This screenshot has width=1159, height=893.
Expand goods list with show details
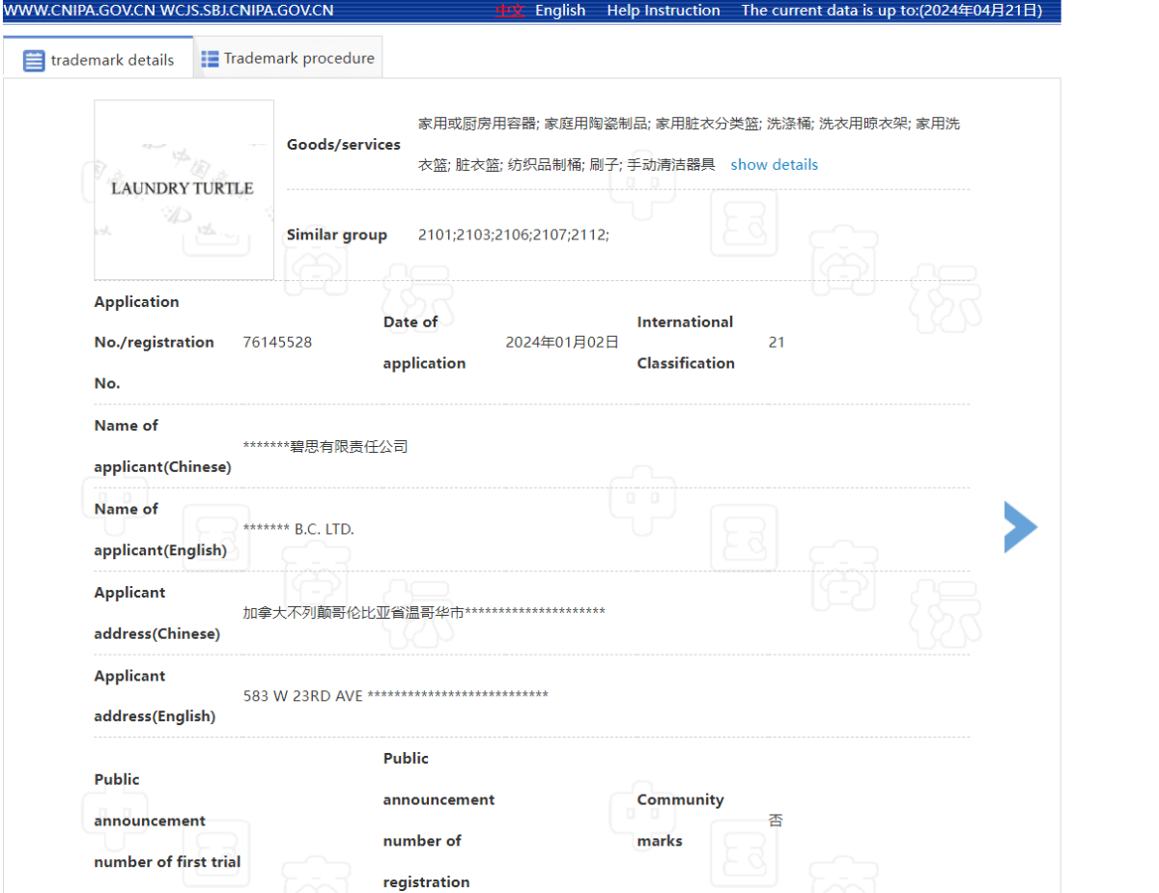pyautogui.click(x=774, y=164)
